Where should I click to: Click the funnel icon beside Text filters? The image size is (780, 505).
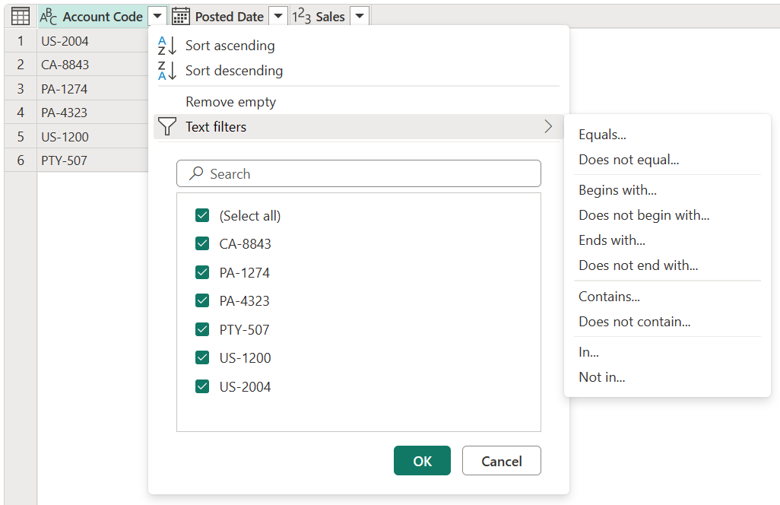pos(166,127)
